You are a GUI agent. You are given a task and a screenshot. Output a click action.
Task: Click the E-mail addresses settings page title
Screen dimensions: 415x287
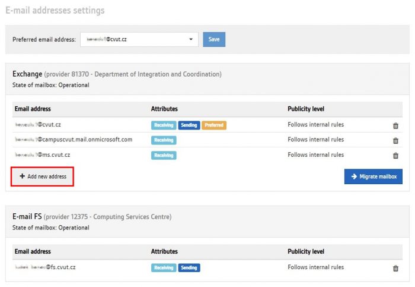click(x=55, y=10)
